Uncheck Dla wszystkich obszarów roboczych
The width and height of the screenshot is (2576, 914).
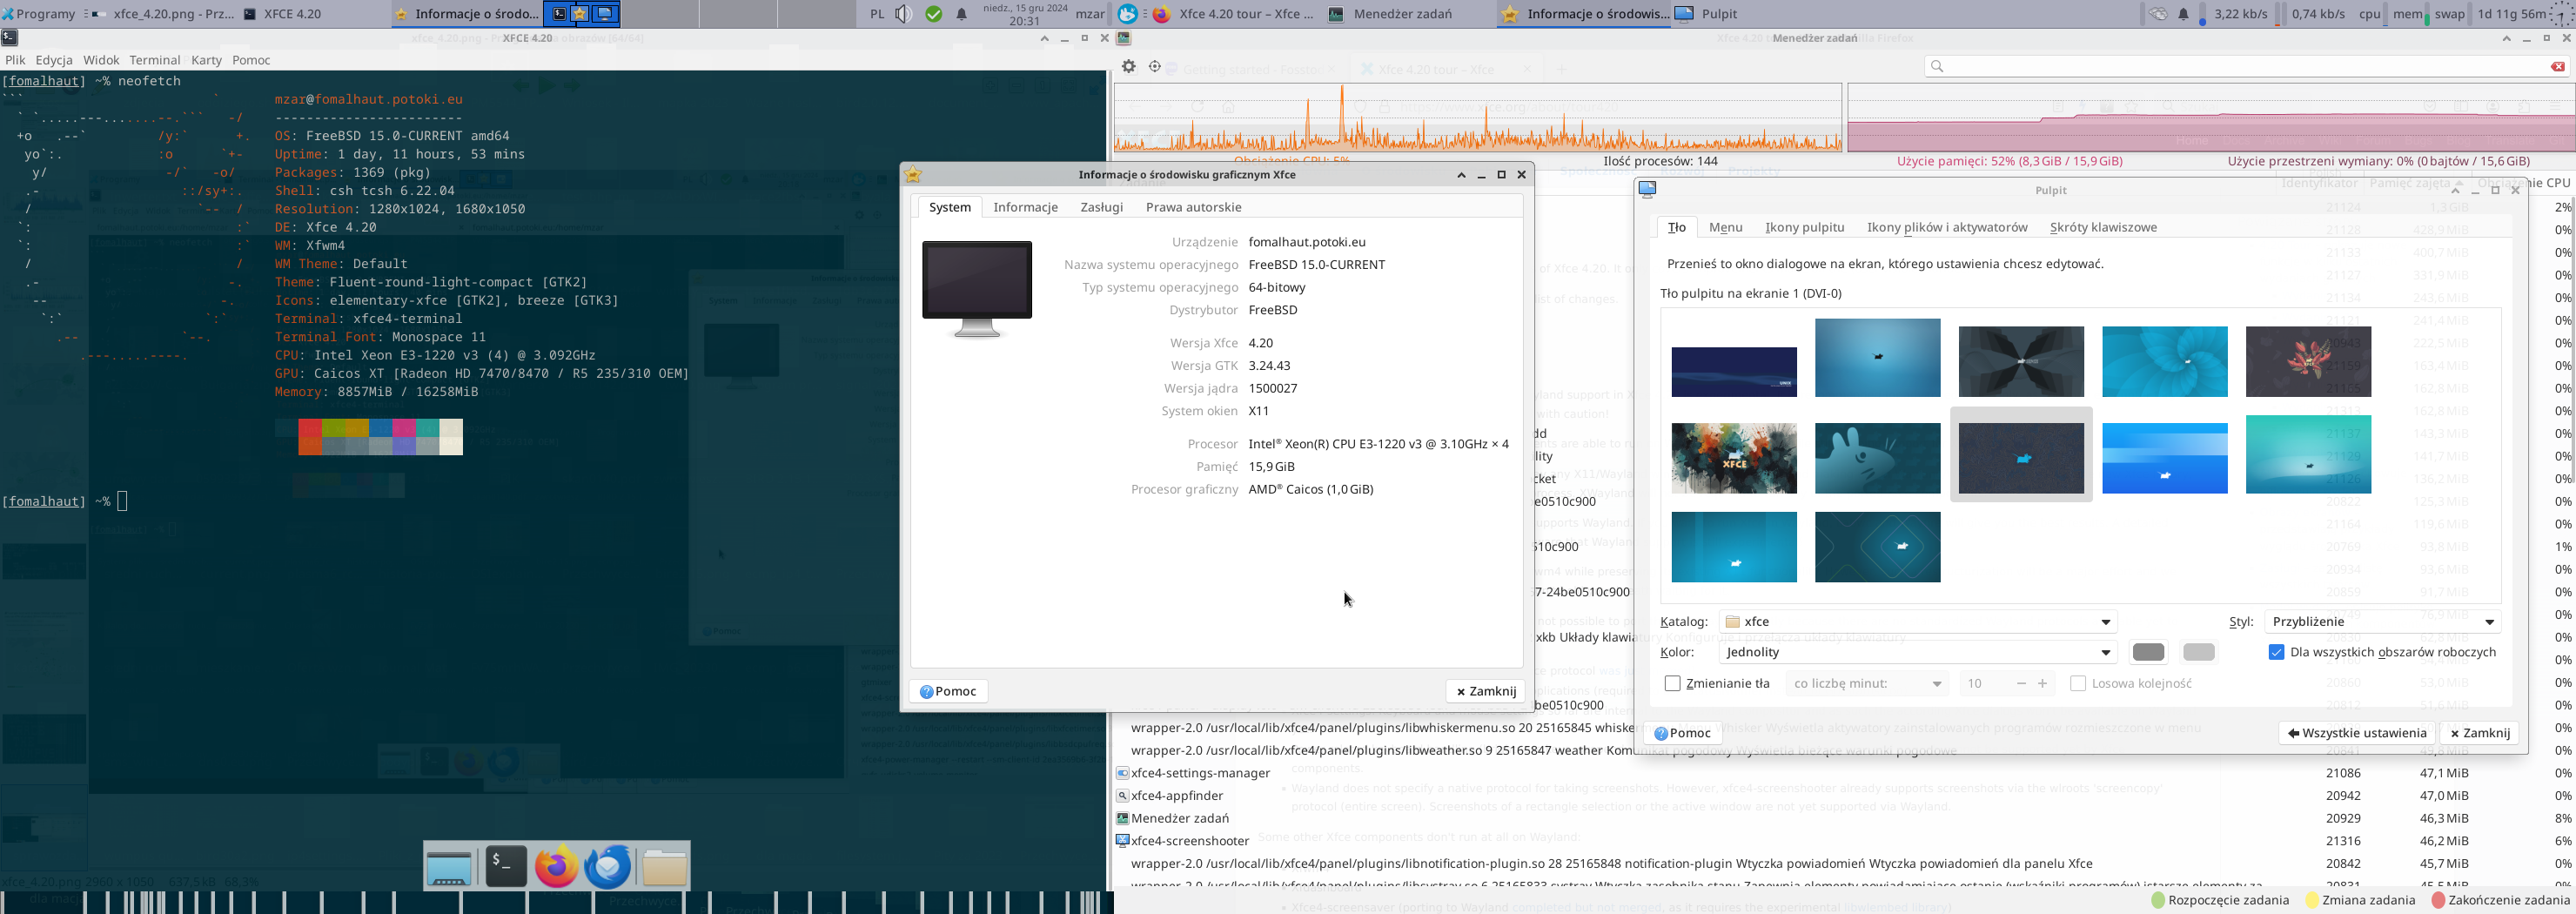point(2277,652)
